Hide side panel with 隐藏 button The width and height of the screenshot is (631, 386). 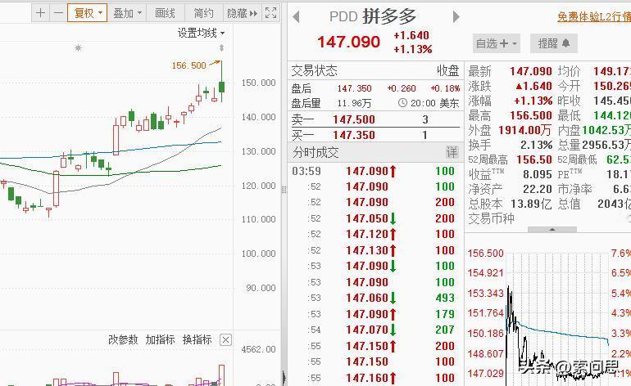click(x=242, y=13)
